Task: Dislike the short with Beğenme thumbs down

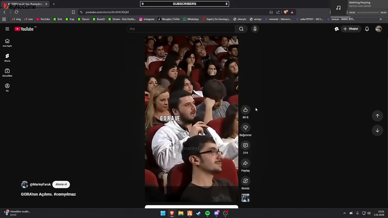Action: click(246, 128)
